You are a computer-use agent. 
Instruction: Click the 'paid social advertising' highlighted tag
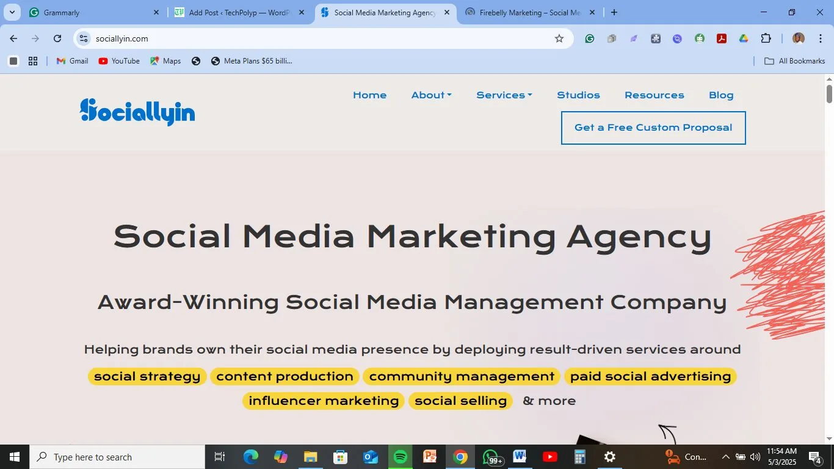650,376
